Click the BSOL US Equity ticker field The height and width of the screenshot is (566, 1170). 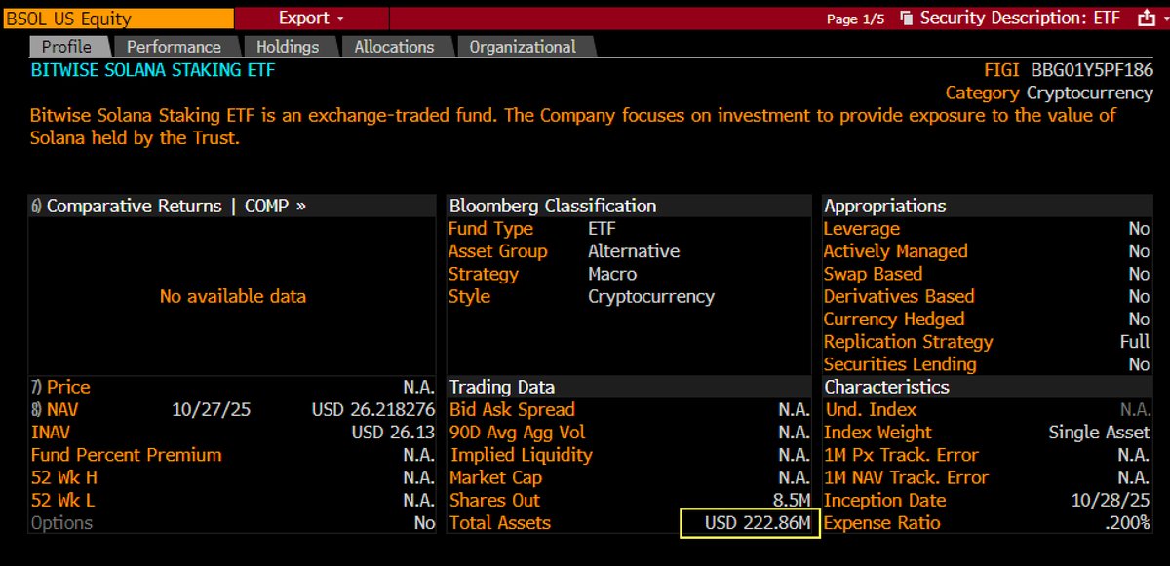tap(117, 18)
